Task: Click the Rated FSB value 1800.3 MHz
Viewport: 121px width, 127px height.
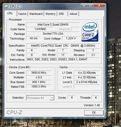Action: click(39, 86)
